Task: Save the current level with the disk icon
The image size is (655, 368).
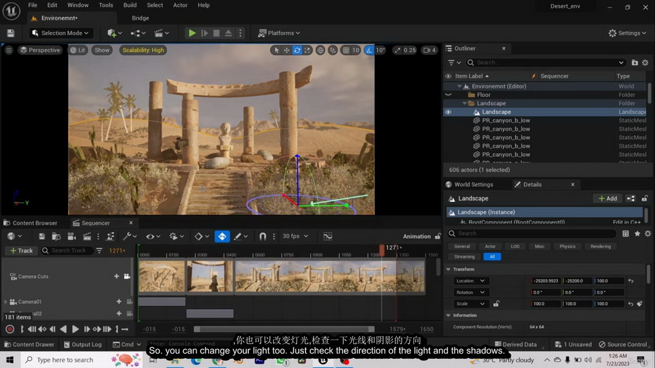Action: 11,33
